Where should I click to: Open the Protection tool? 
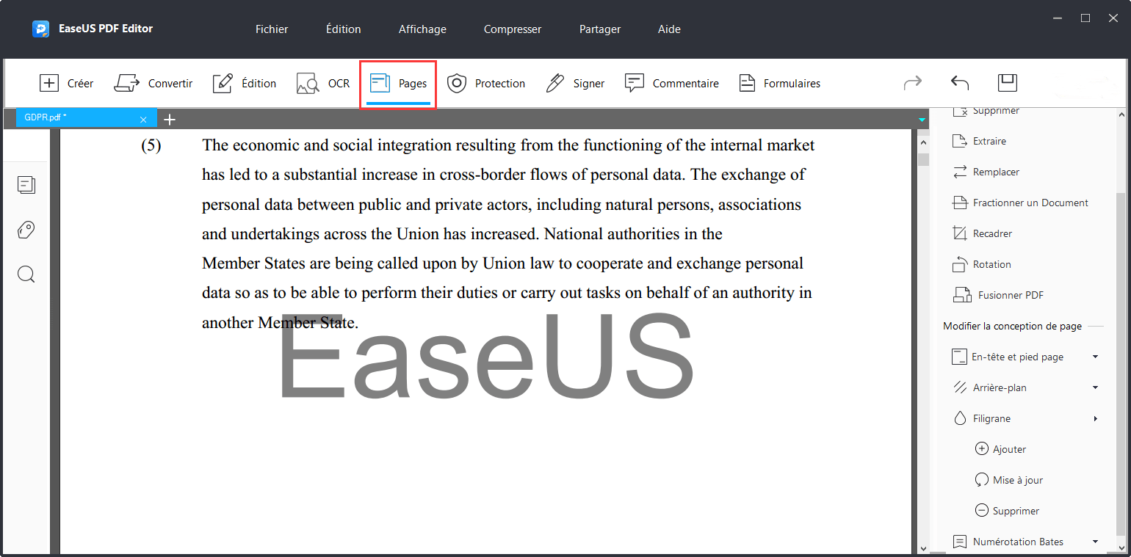486,84
